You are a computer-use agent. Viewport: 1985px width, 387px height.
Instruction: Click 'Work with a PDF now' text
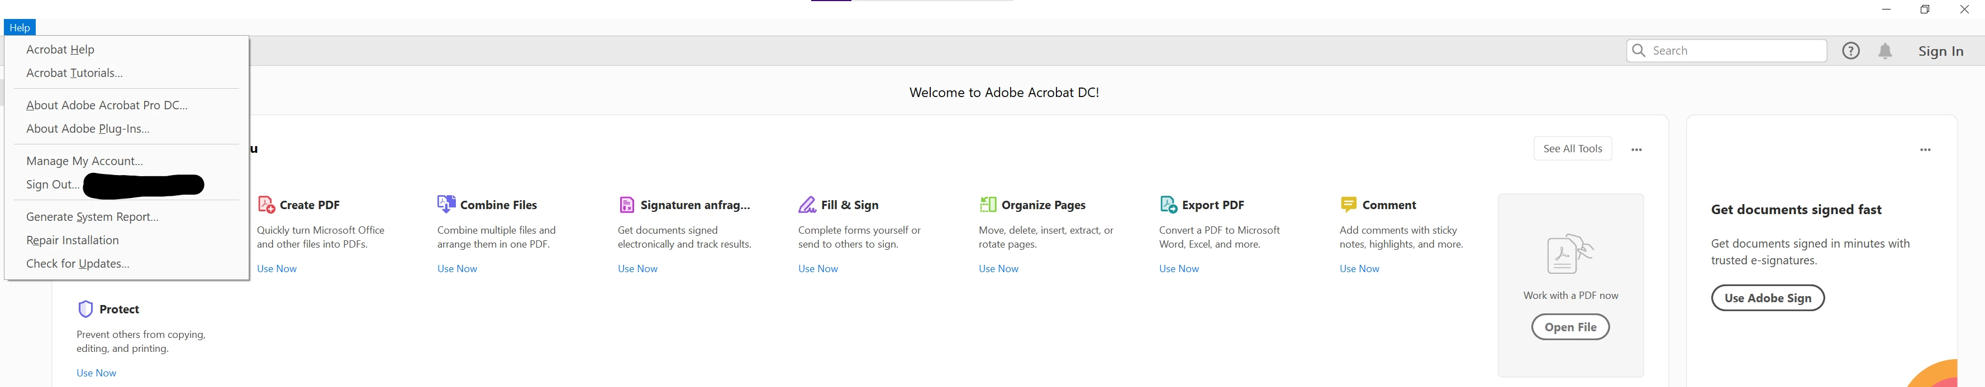[1570, 296]
